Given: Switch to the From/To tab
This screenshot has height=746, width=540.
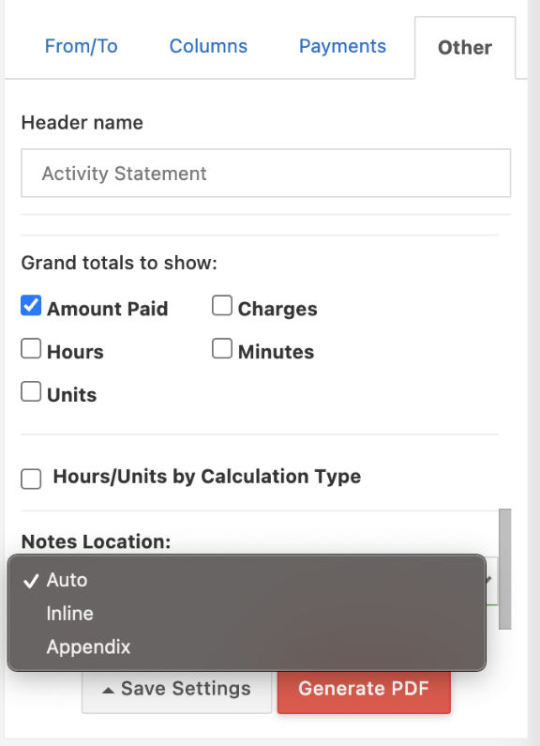Looking at the screenshot, I should [81, 46].
